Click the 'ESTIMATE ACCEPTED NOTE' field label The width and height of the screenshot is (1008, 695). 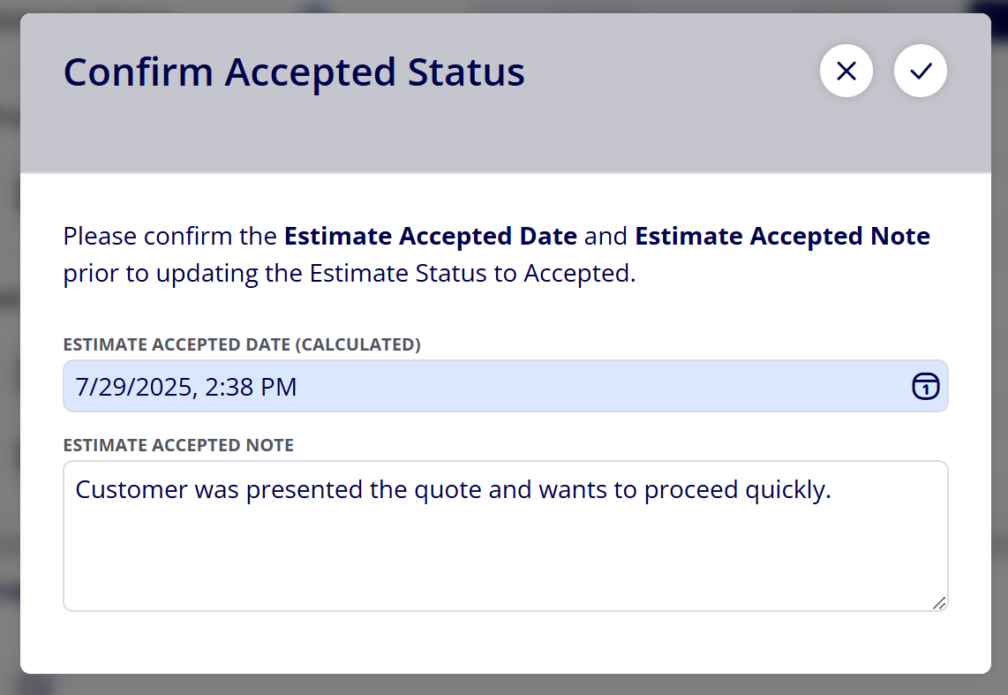point(178,446)
